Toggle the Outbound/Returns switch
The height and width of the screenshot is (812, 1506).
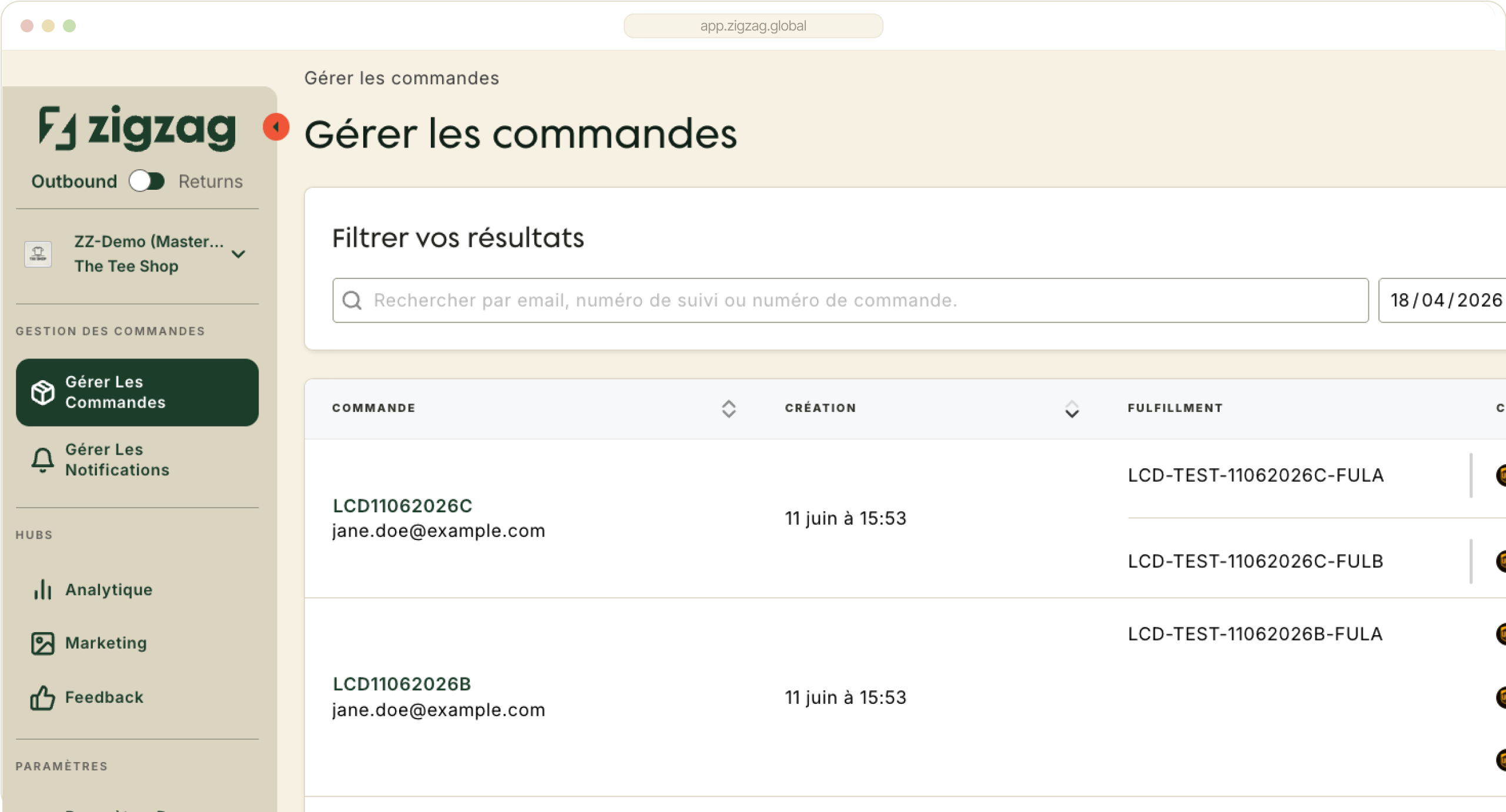147,181
